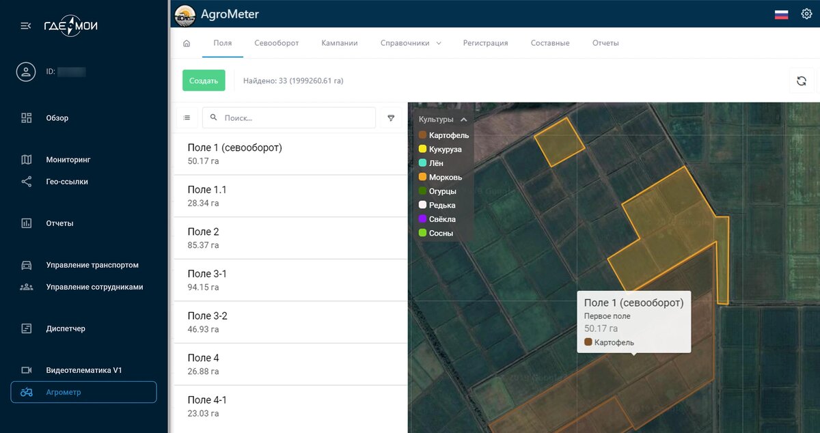Viewport: 820px width, 433px height.
Task: Click the Агрометр tractor icon
Action: (x=27, y=392)
